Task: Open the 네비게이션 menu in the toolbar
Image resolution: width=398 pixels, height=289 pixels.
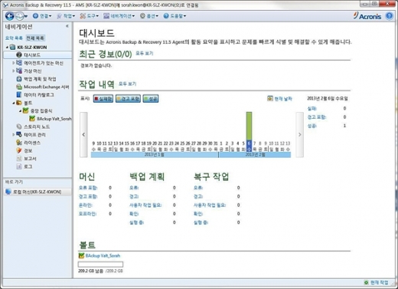Action: (119, 16)
